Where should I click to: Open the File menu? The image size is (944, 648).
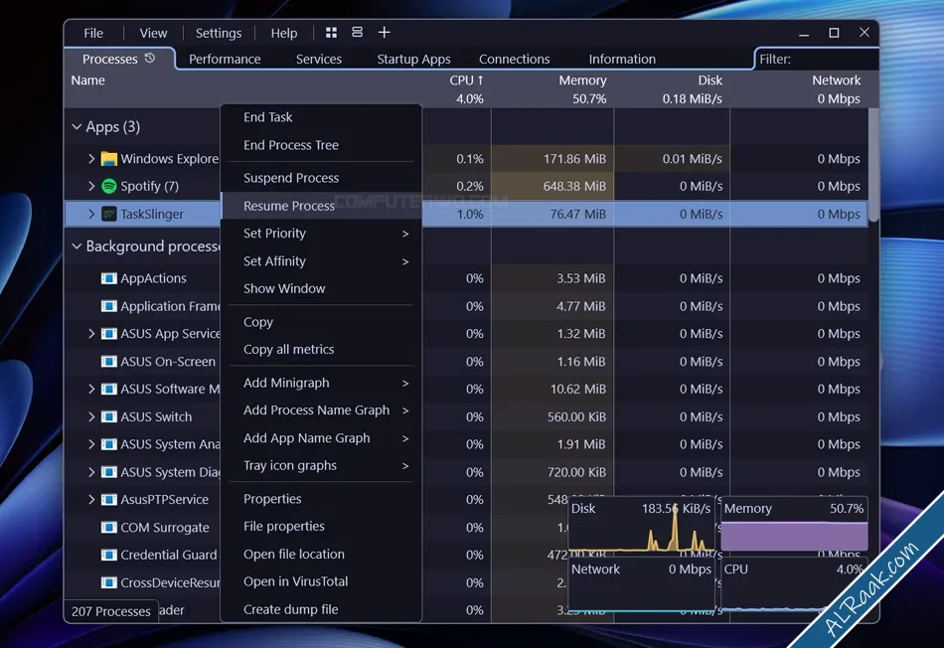[93, 33]
